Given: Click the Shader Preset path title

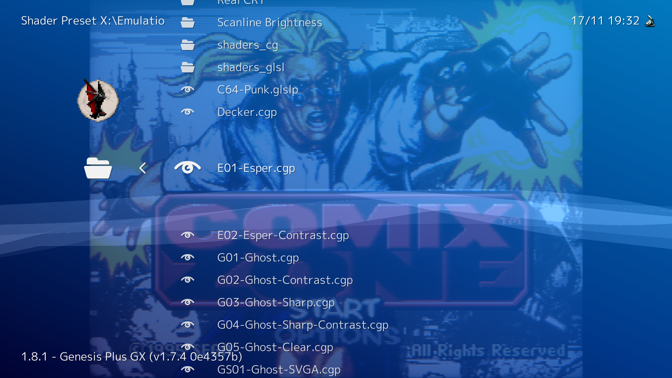Looking at the screenshot, I should click(93, 21).
